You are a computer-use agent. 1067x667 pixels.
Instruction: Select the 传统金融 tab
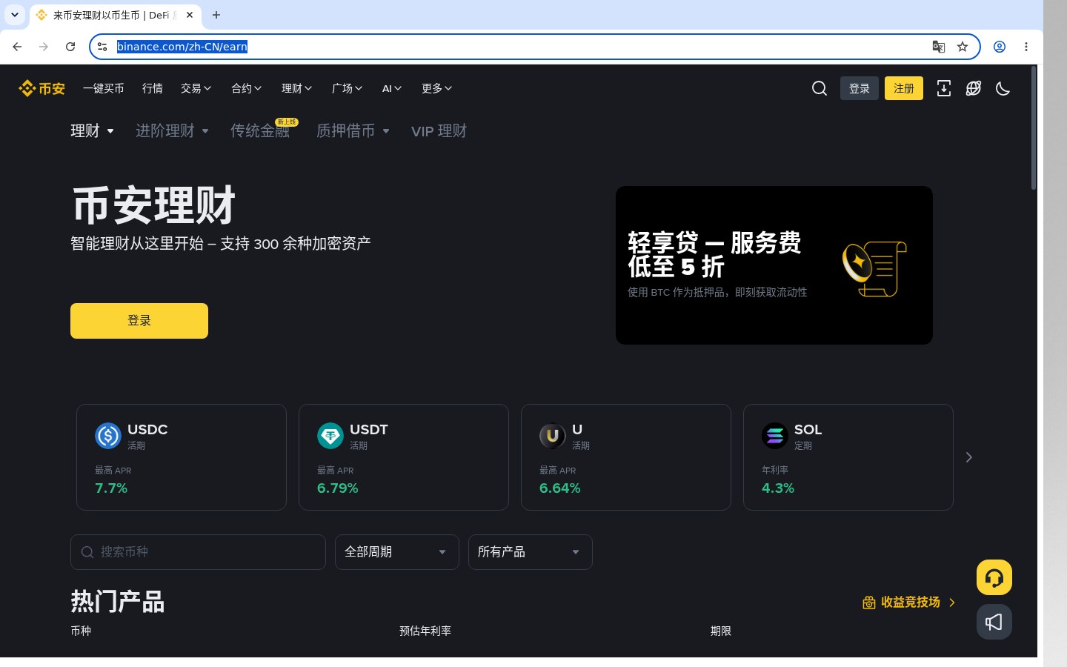point(260,131)
